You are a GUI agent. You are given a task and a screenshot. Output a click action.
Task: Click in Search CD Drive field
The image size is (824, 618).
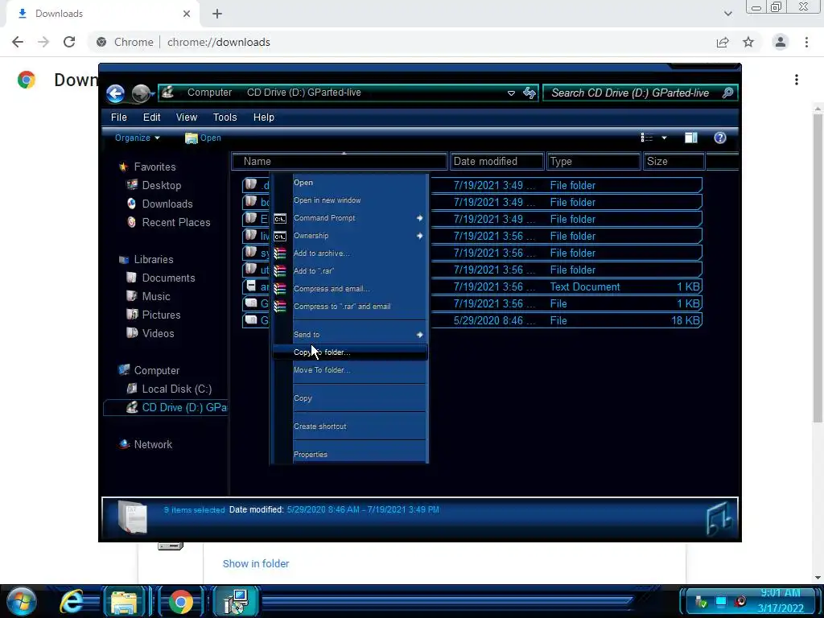click(631, 93)
